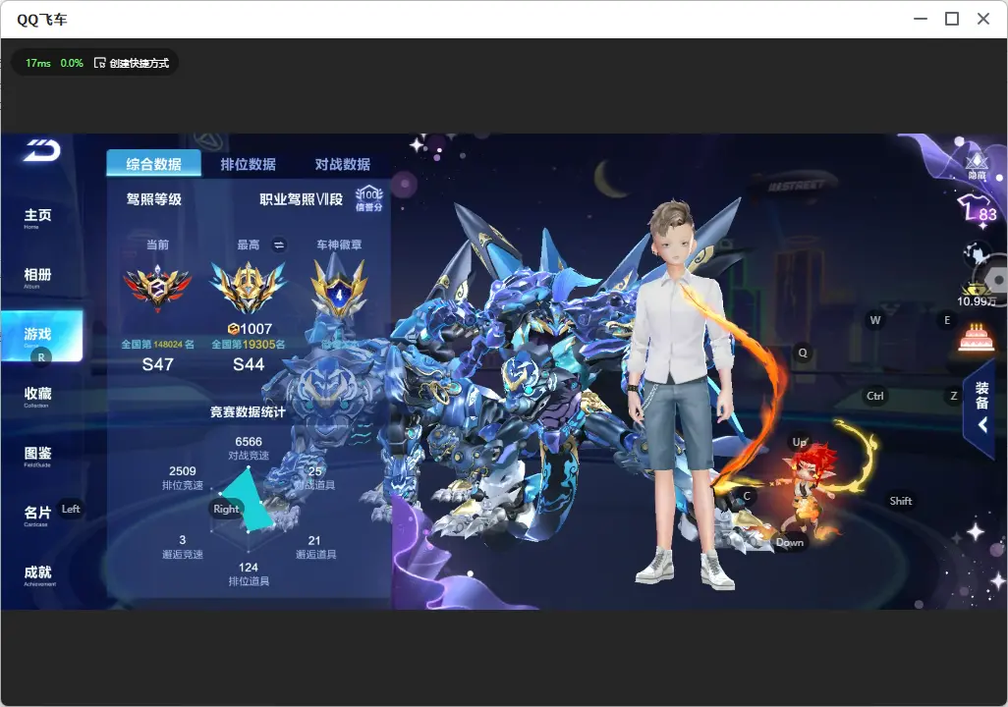1008x707 pixels.
Task: Click the E key overlay
Action: click(947, 319)
